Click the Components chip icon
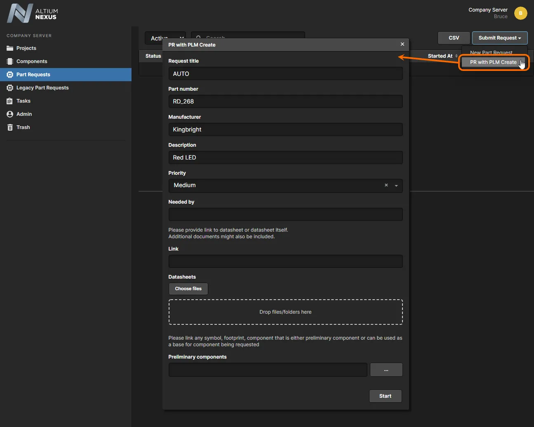 pyautogui.click(x=10, y=61)
